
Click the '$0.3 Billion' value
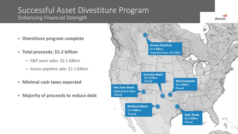point(151,78)
